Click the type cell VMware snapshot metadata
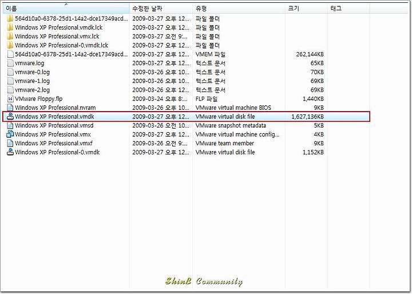This screenshot has height=294, width=412. [x=231, y=125]
